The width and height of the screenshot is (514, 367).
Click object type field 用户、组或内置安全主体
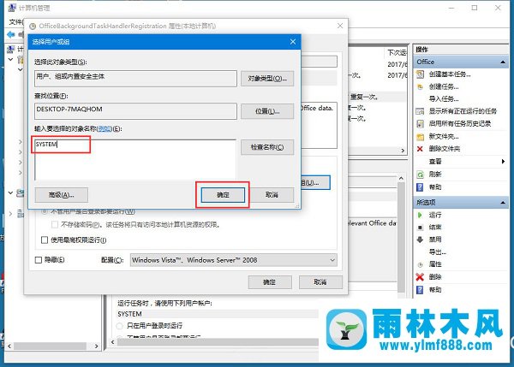coord(135,79)
